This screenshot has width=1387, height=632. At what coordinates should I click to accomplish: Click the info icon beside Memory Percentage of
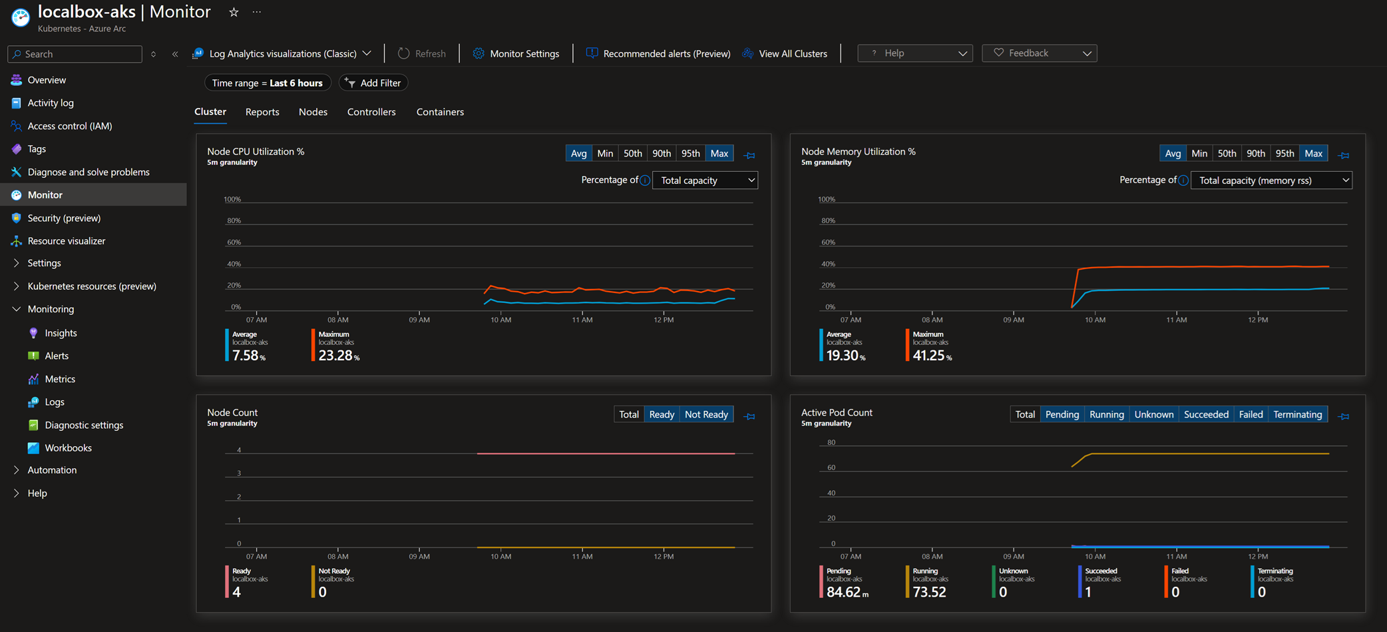1183,180
